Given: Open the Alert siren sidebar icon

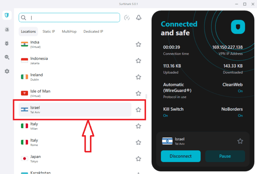Looking at the screenshot, I should point(7,29).
